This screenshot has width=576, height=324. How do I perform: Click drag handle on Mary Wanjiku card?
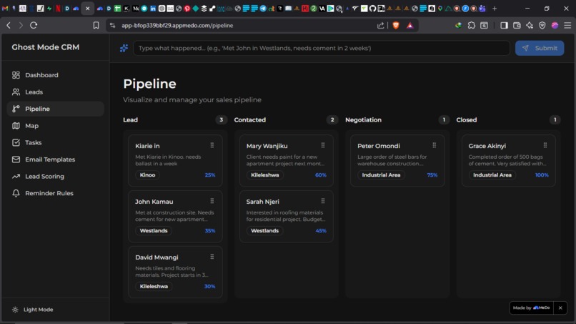323,146
